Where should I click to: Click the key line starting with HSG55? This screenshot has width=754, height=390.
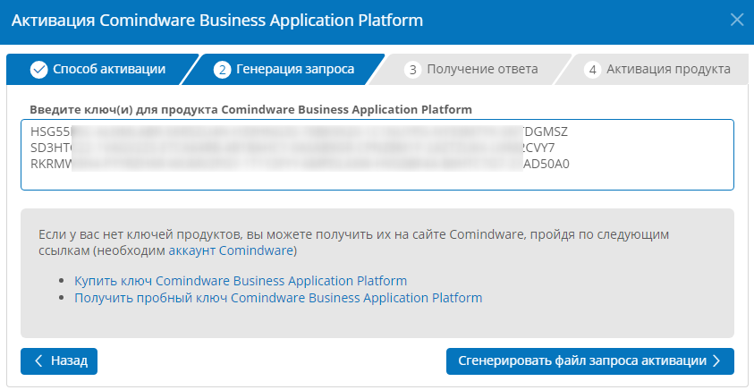point(299,131)
